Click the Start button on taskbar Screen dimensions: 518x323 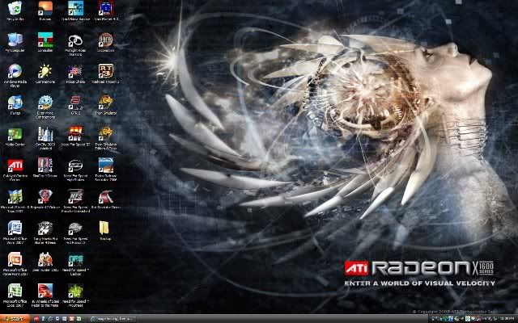click(x=15, y=318)
